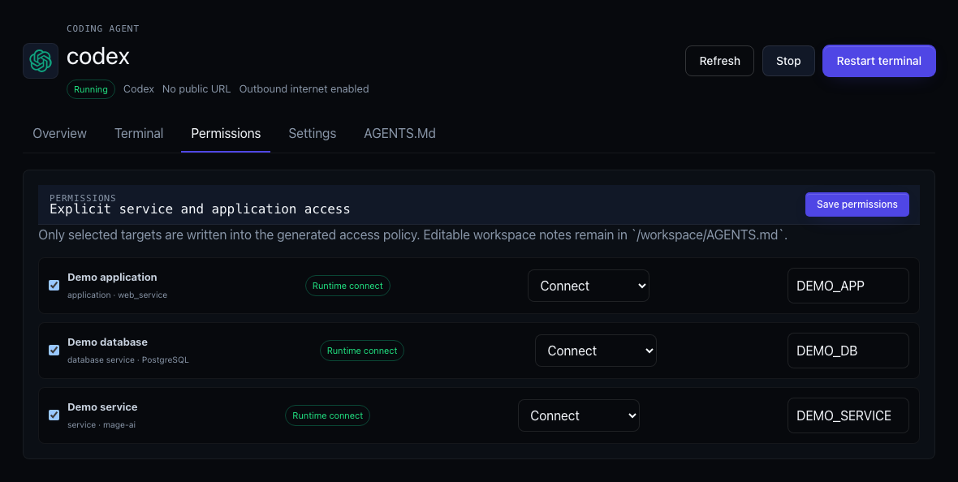
Task: Click "database service · PostgreSQL" subtitle
Action: (128, 359)
